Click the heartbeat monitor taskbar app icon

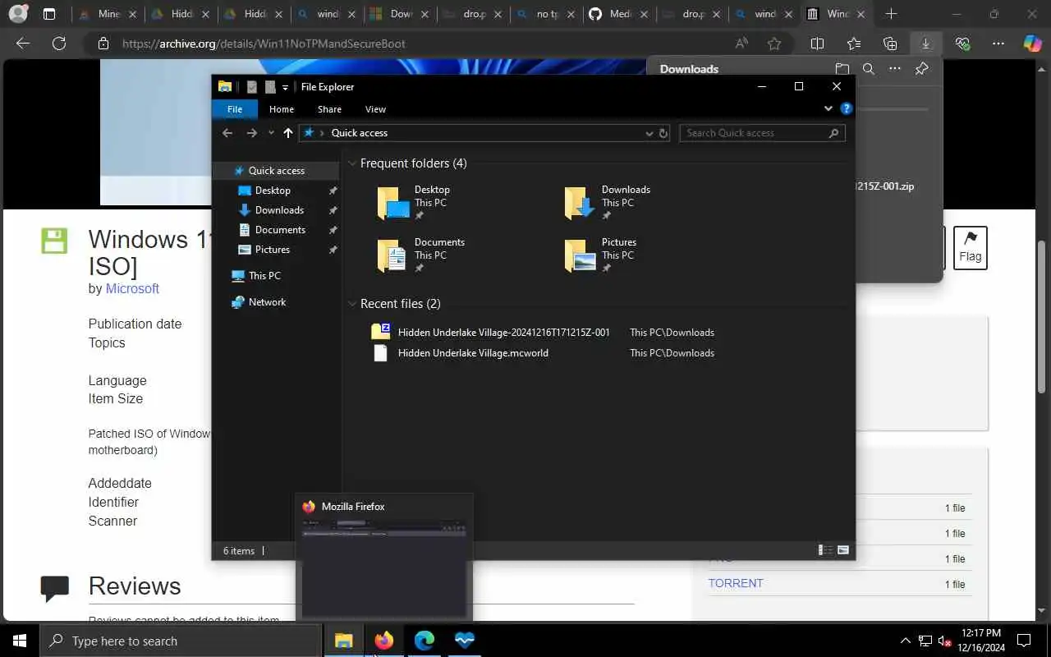tap(464, 641)
